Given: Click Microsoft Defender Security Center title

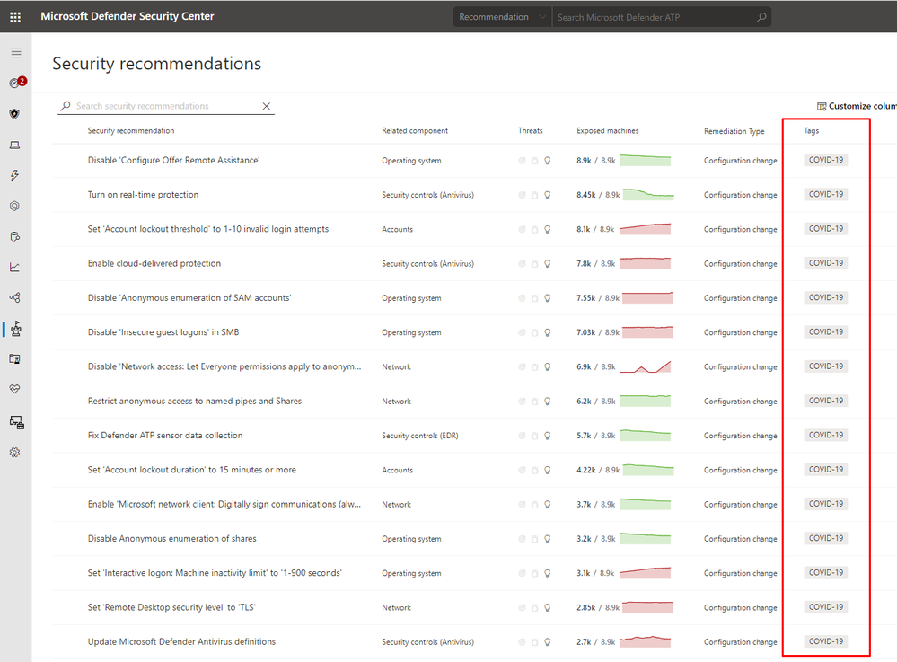Looking at the screenshot, I should [x=127, y=16].
